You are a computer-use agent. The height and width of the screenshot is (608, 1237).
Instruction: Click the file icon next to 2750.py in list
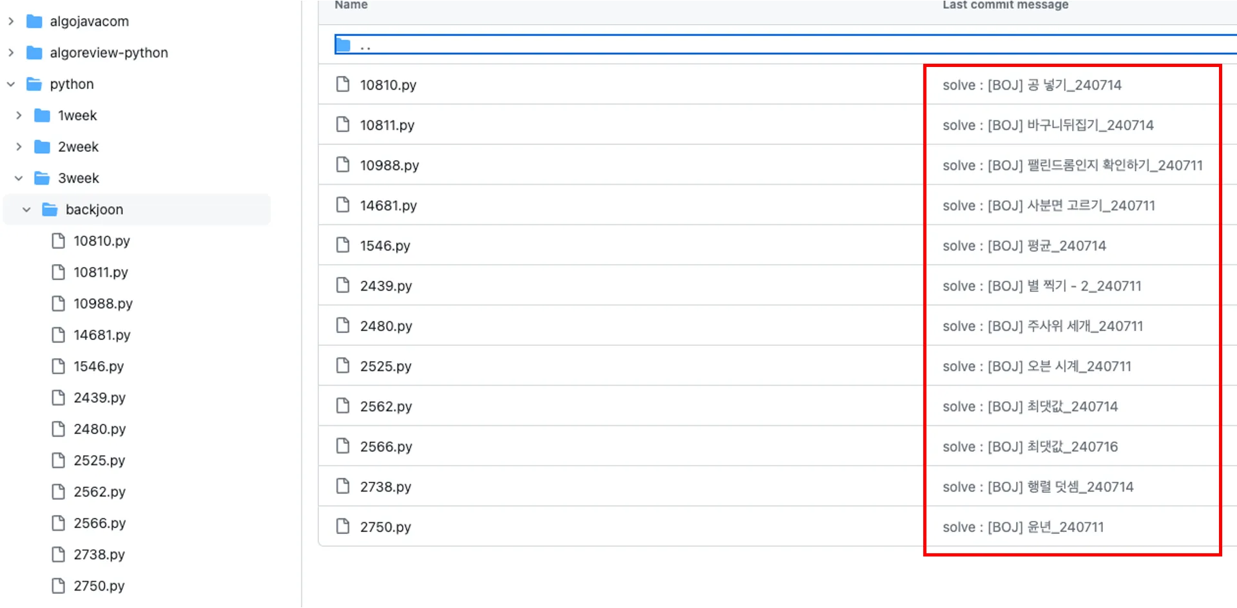pos(343,526)
